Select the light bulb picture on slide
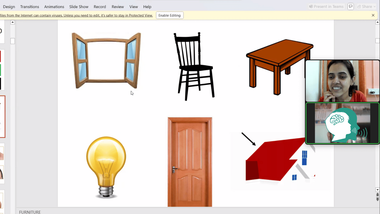The width and height of the screenshot is (380, 214). coord(106,167)
